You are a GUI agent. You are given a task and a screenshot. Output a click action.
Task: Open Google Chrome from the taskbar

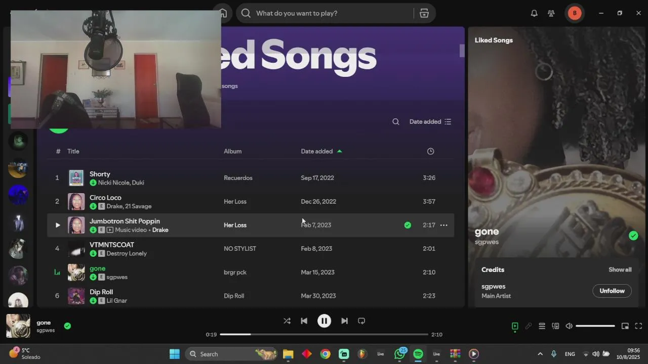pos(326,354)
